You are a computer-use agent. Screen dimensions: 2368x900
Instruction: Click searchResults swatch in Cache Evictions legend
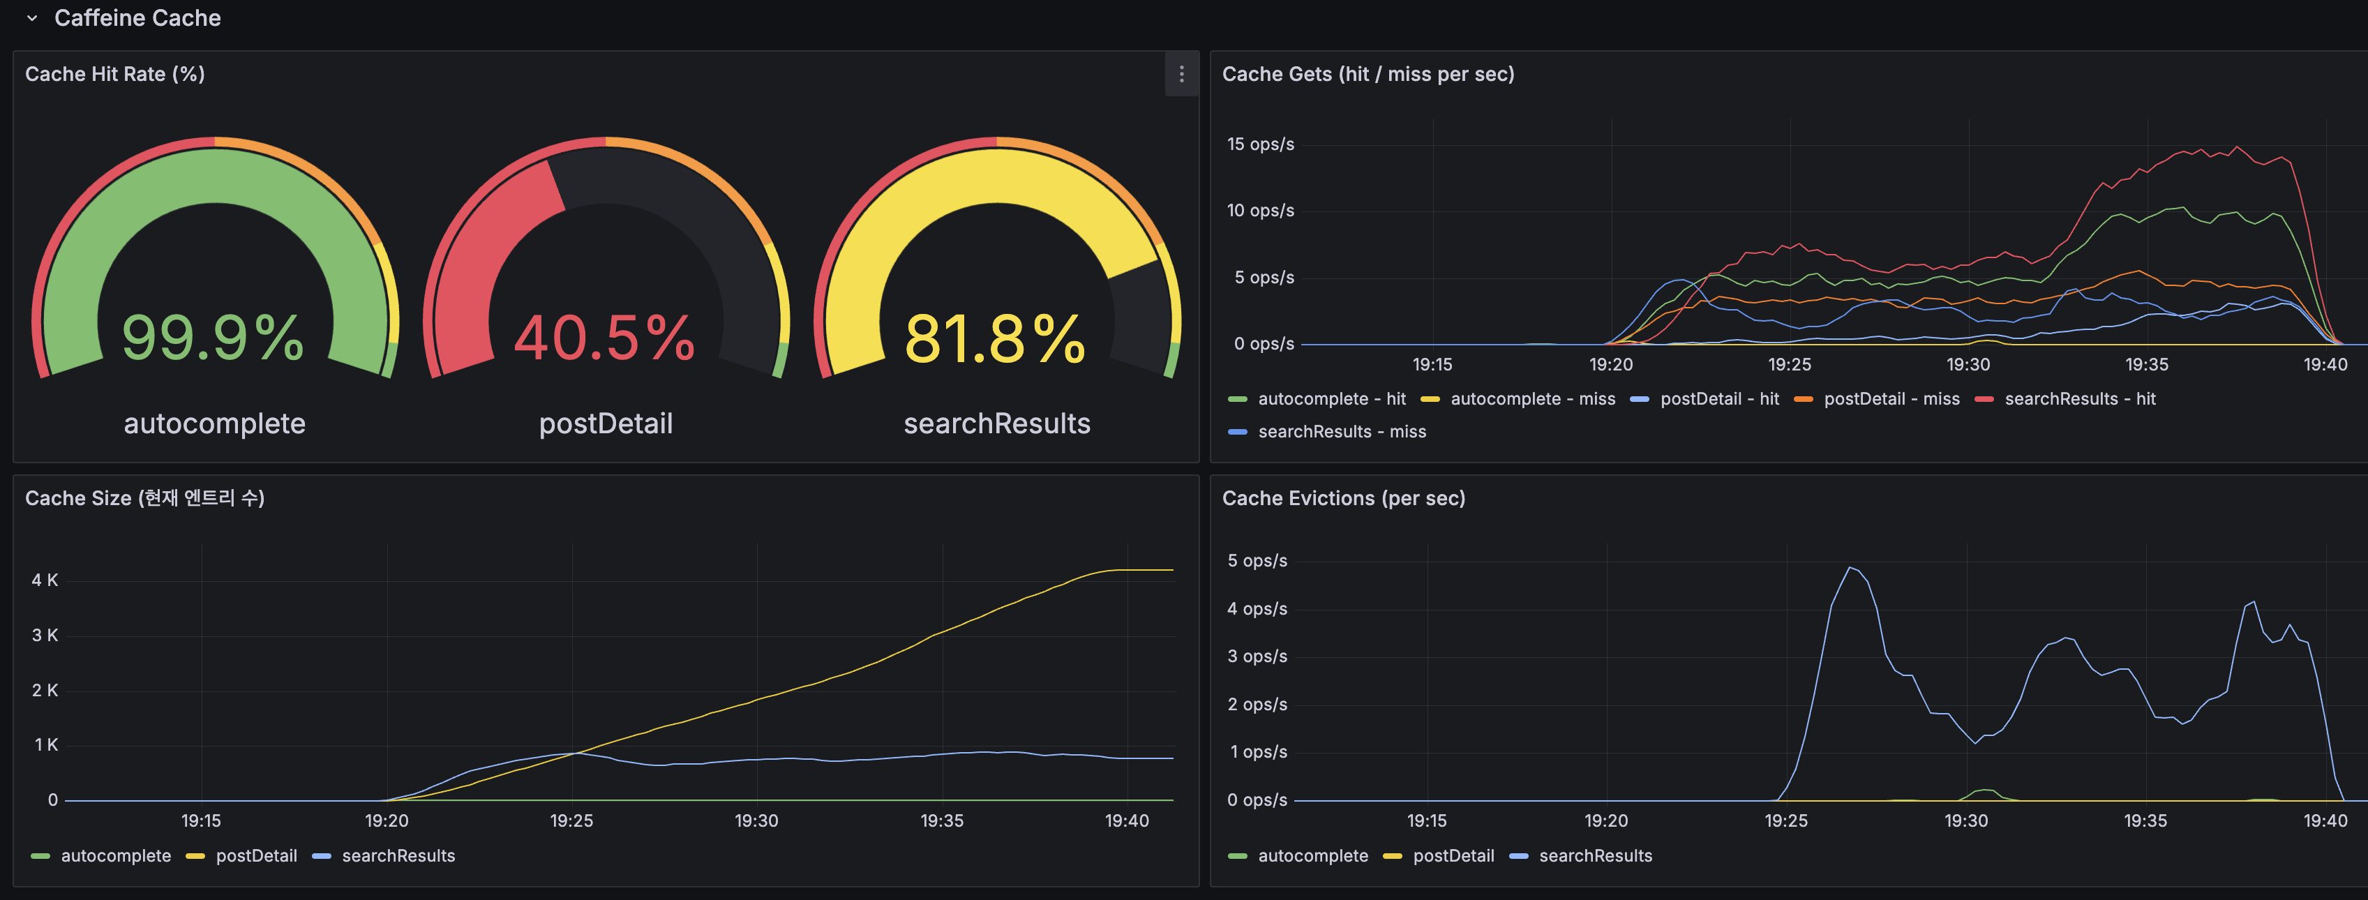pos(1519,856)
